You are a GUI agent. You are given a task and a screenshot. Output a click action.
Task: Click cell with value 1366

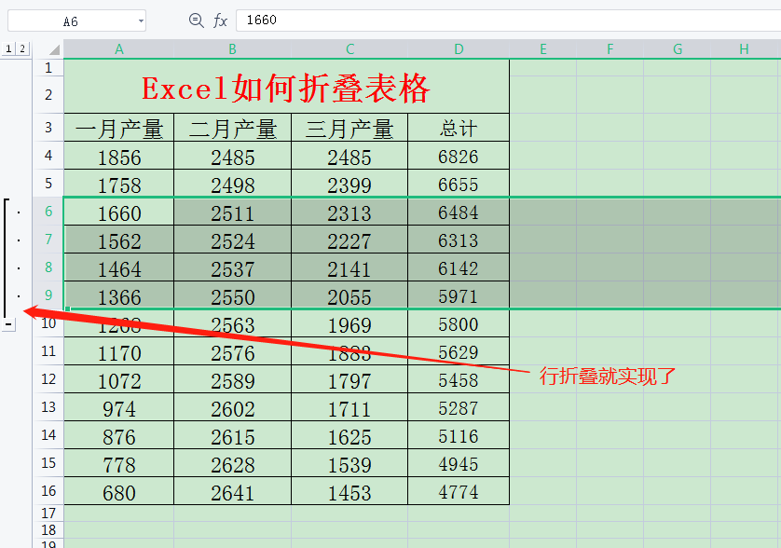click(x=119, y=295)
